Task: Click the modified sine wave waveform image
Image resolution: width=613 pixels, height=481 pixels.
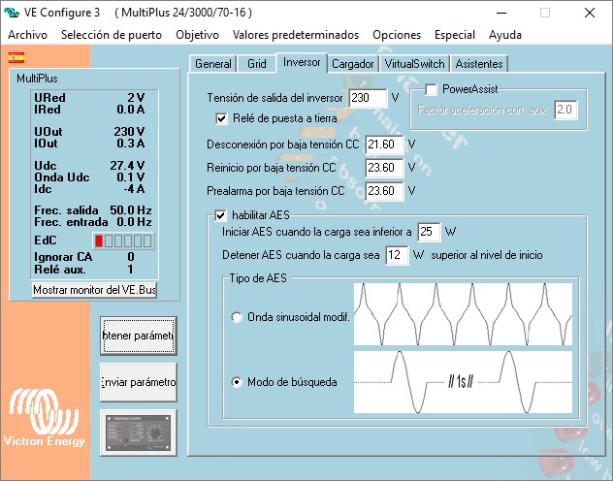Action: (463, 314)
